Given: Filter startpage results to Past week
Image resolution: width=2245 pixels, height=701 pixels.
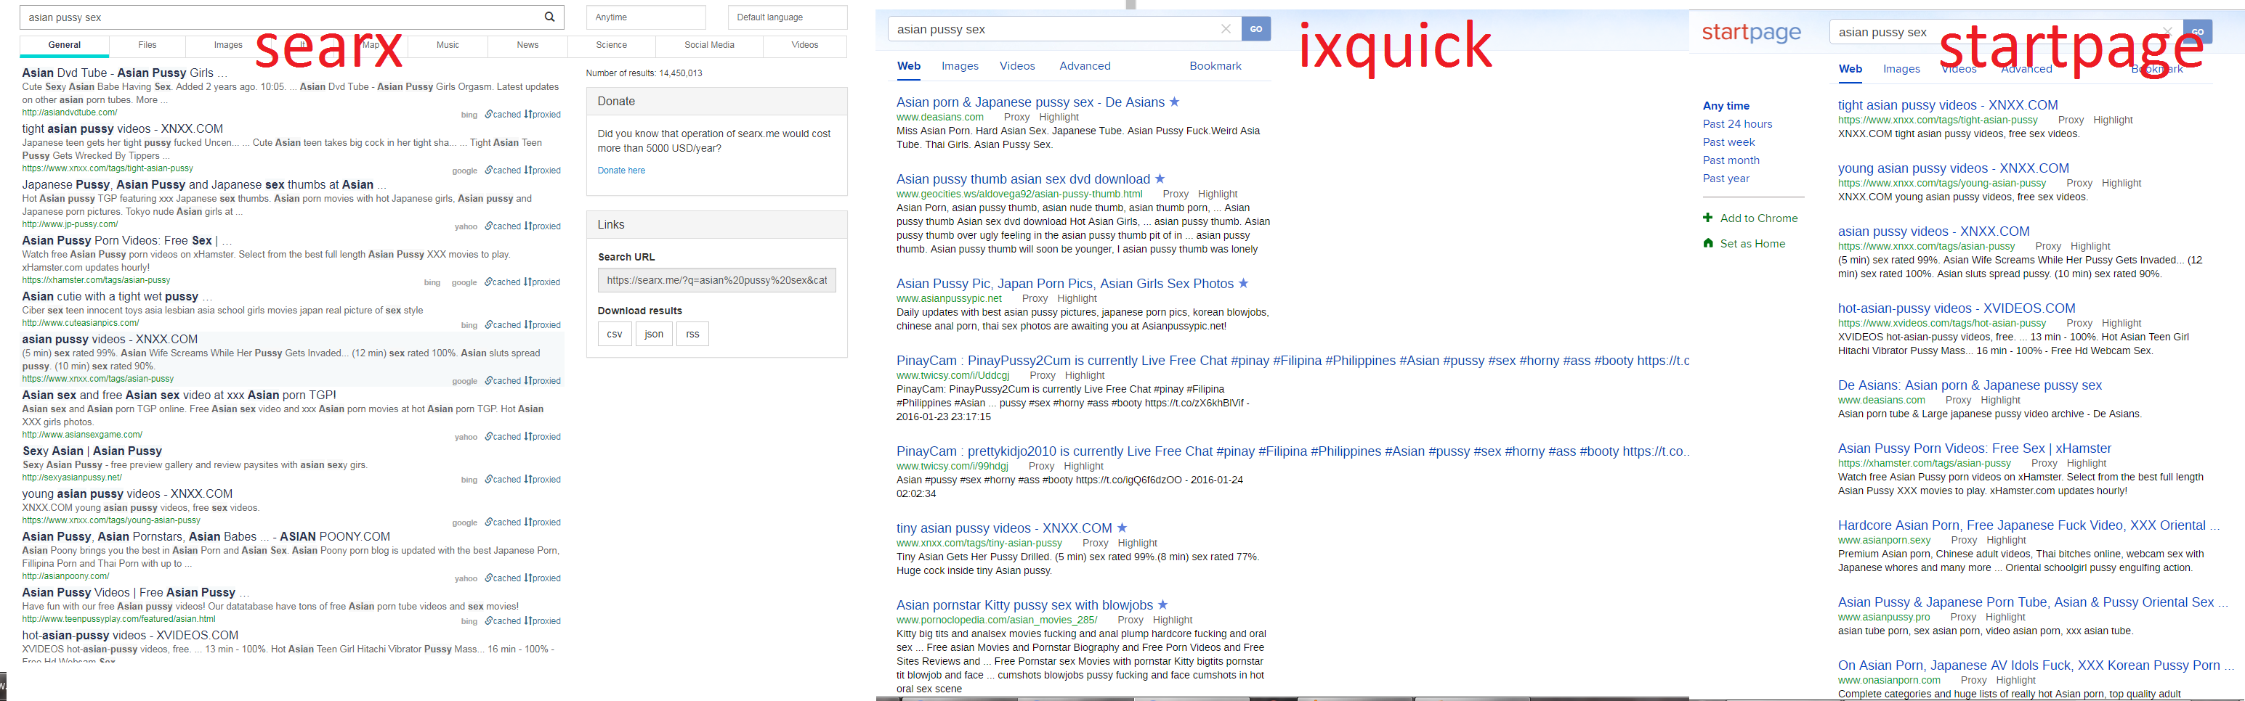Looking at the screenshot, I should [x=1728, y=142].
